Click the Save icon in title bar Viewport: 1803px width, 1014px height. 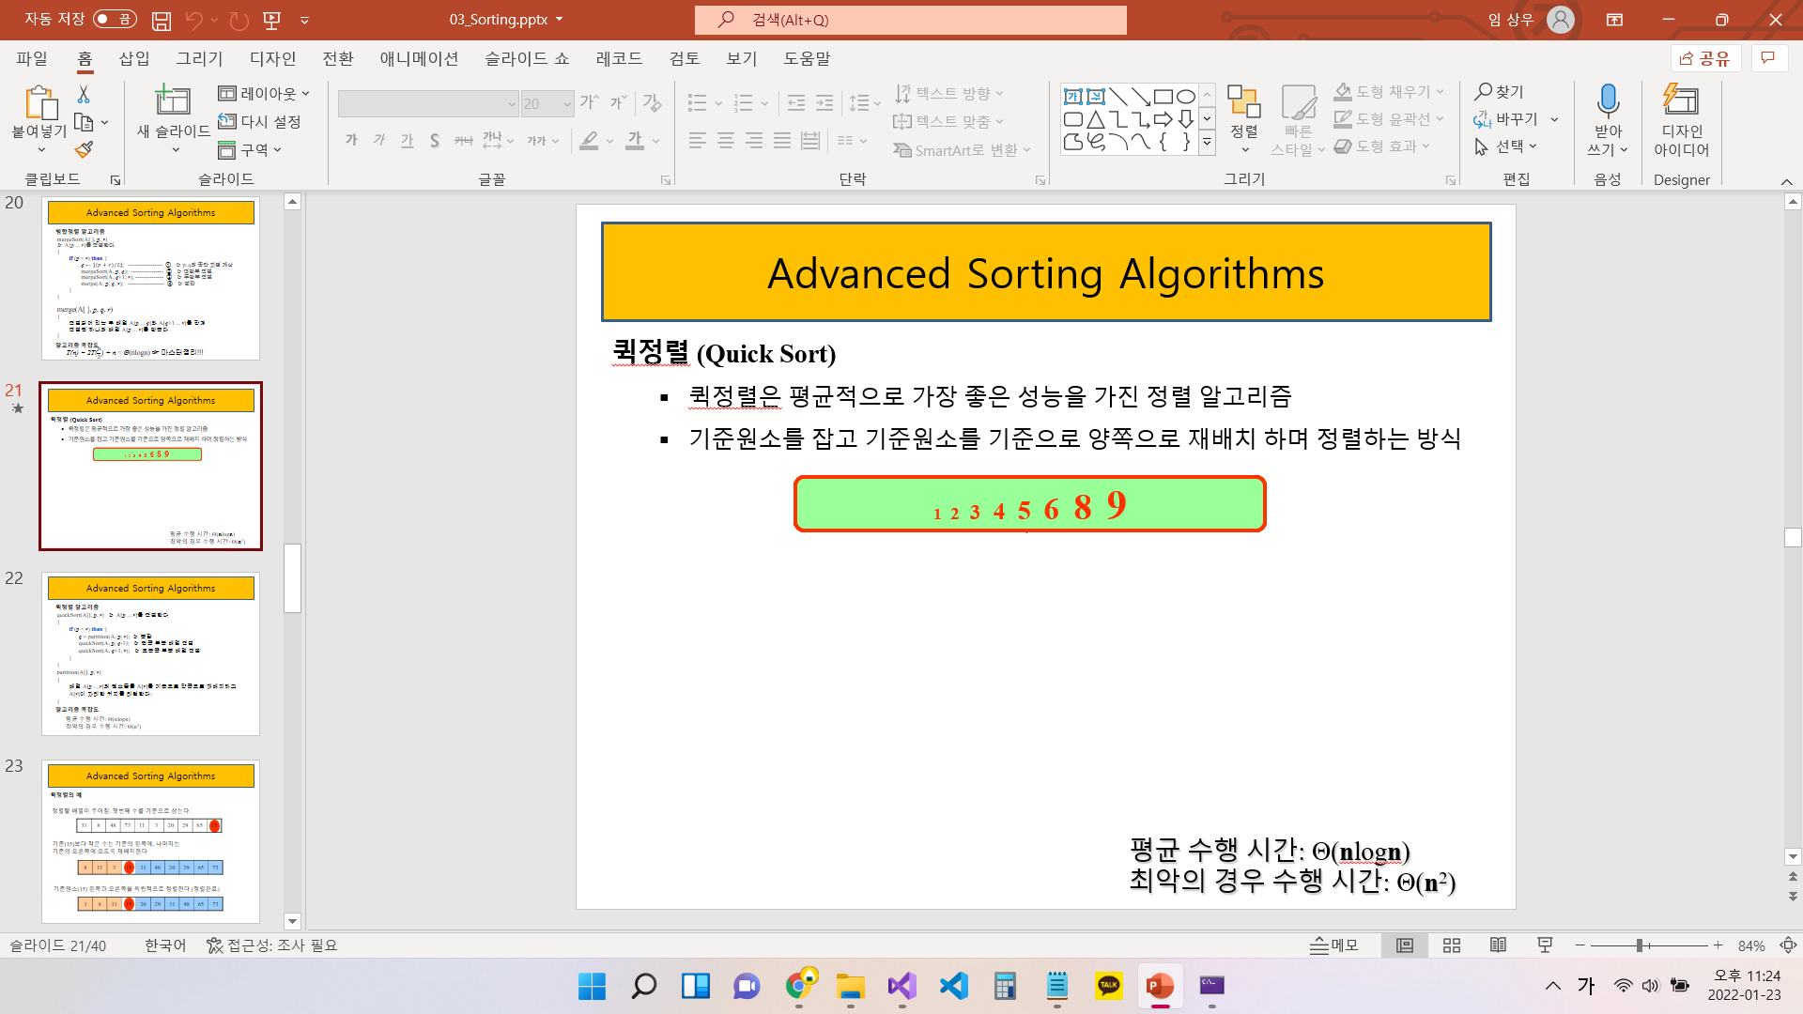point(162,20)
